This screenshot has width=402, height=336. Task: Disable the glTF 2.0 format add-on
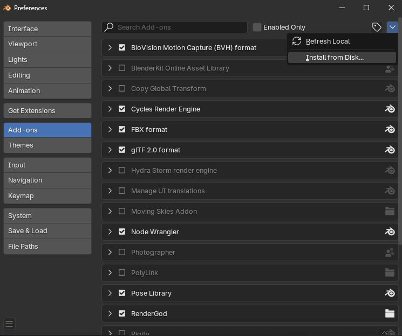point(122,150)
